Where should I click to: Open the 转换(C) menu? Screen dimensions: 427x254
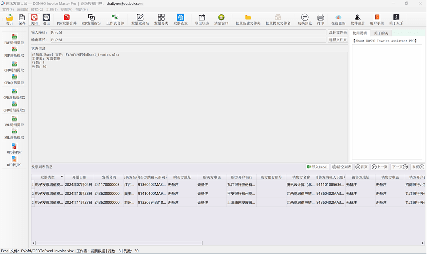click(x=37, y=9)
